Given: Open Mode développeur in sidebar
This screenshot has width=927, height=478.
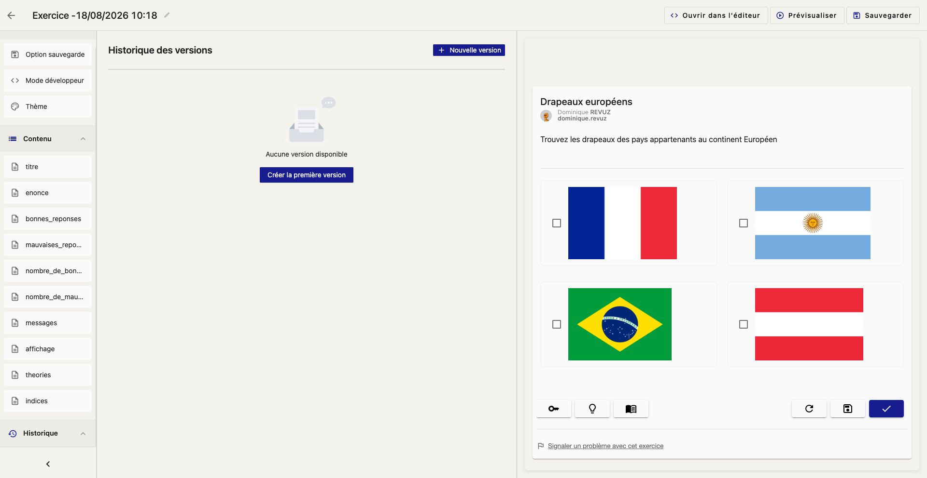Looking at the screenshot, I should [x=48, y=80].
